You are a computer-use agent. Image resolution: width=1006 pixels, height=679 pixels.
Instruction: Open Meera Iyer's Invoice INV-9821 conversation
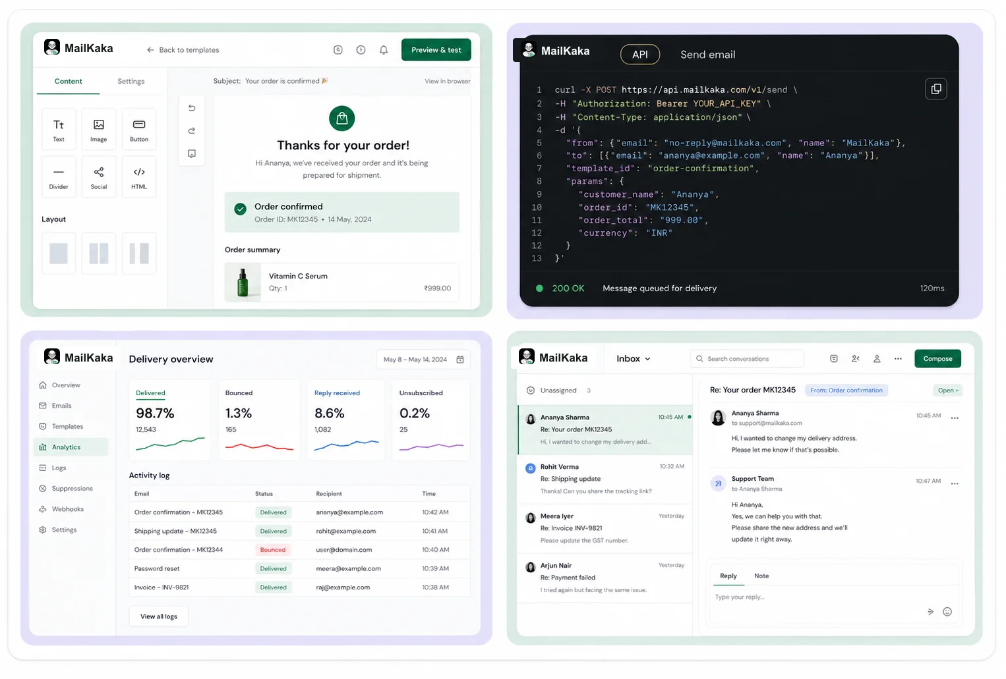pyautogui.click(x=605, y=529)
